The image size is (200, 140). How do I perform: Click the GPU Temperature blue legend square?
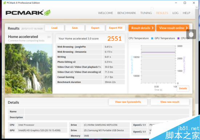click(152, 38)
